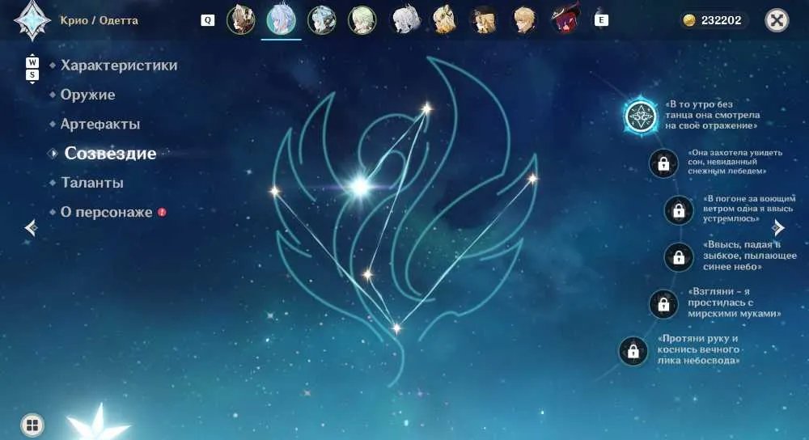Open locked constellation «Взгляни – я простилась»
Screen dimensions: 809x440
(x=663, y=304)
